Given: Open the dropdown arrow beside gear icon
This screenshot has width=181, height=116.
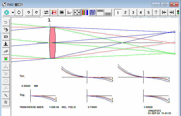Looking at the screenshot, I should (x=13, y=12).
